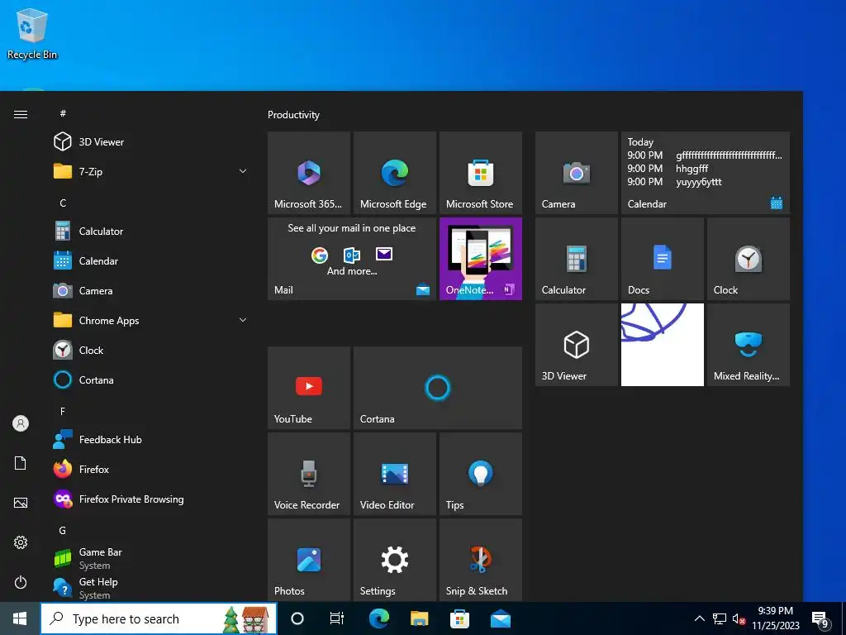Image resolution: width=846 pixels, height=635 pixels.
Task: Open the Photos tile
Action: pyautogui.click(x=309, y=560)
